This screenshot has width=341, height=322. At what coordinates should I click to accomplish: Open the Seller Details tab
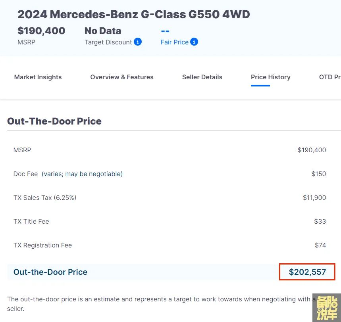point(202,77)
